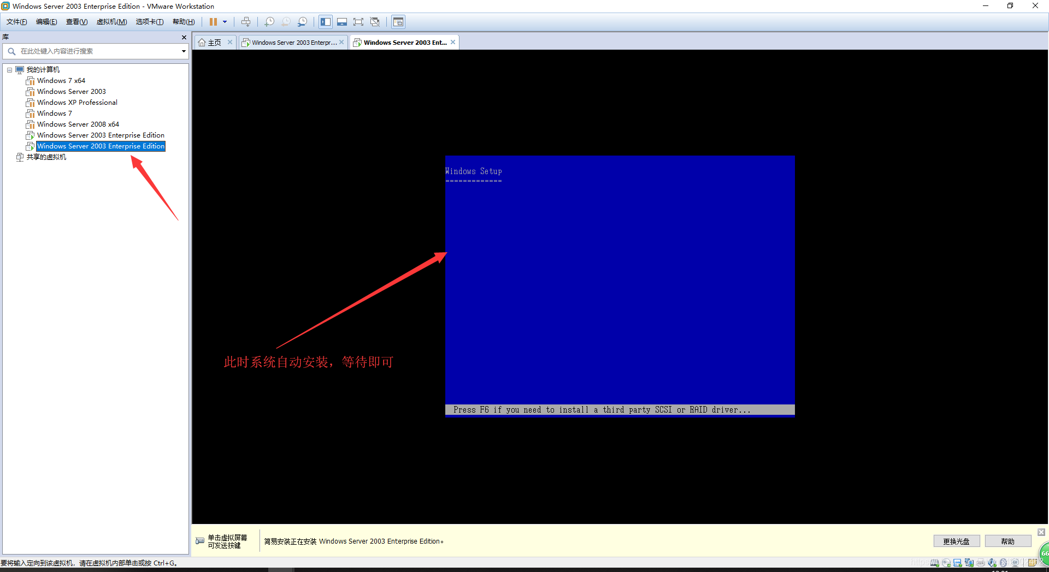
Task: Open the 查看(V) menu
Action: (76, 22)
